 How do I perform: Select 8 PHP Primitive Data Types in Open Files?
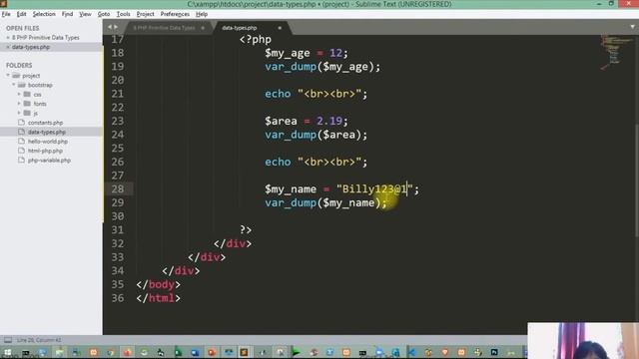point(45,38)
